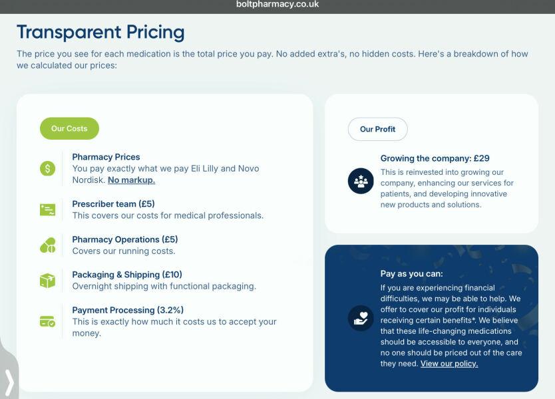The height and width of the screenshot is (399, 555).
Task: Click the Payment Processing (3.2%) label
Action: pyautogui.click(x=128, y=310)
